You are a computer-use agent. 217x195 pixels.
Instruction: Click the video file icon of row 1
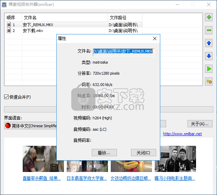pos(9,25)
